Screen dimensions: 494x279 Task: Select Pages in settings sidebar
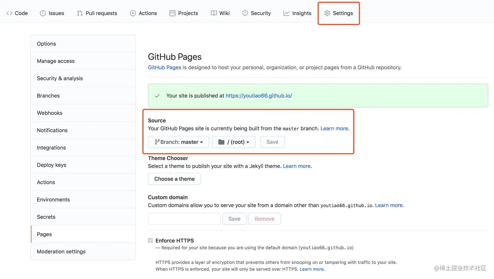pyautogui.click(x=83, y=234)
